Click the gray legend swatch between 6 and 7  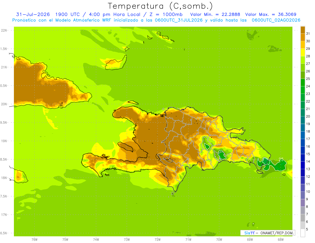click(303, 218)
